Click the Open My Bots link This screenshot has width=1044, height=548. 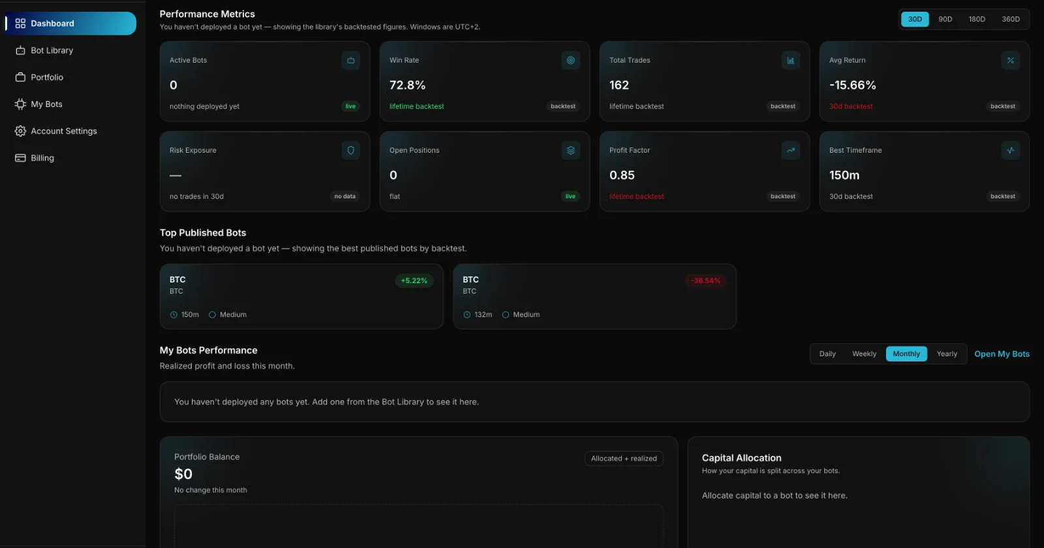coord(1002,354)
